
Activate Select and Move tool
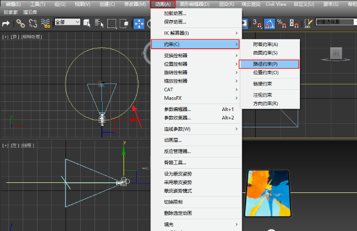pos(139,23)
